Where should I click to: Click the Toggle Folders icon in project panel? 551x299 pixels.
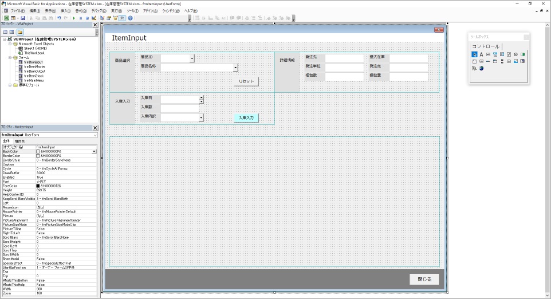point(20,32)
